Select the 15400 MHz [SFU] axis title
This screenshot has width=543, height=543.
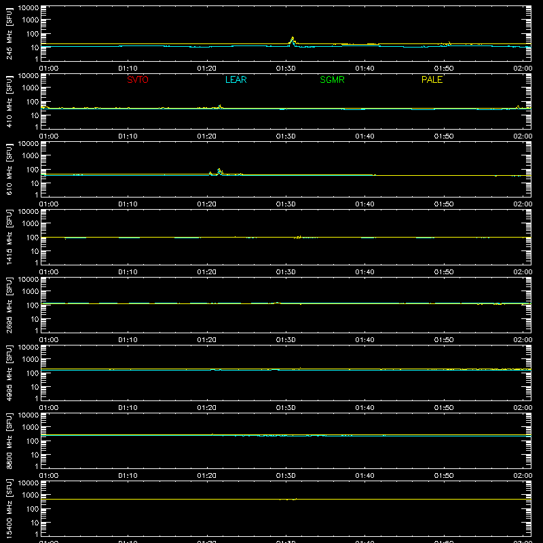tap(10, 508)
